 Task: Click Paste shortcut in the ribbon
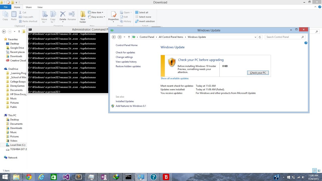tap(28, 21)
